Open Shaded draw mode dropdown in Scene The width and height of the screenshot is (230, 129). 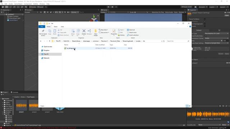pos(31,12)
